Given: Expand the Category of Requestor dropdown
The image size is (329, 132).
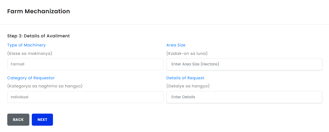Looking at the screenshot, I should [x=85, y=97].
